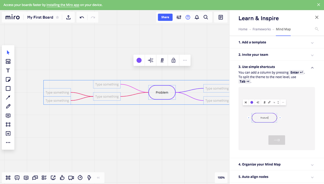
Task: Click the Share button
Action: click(165, 17)
